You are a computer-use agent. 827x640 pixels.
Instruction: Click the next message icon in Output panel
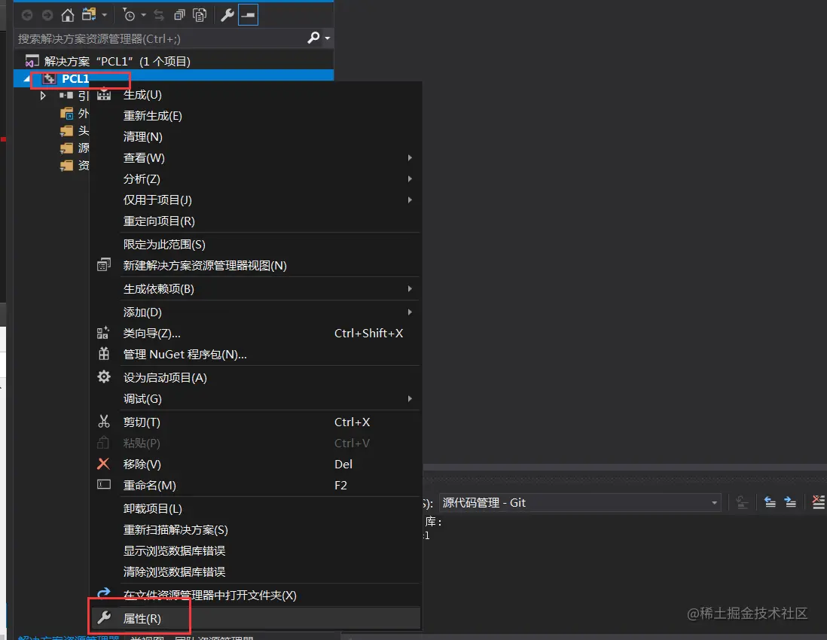pyautogui.click(x=790, y=502)
